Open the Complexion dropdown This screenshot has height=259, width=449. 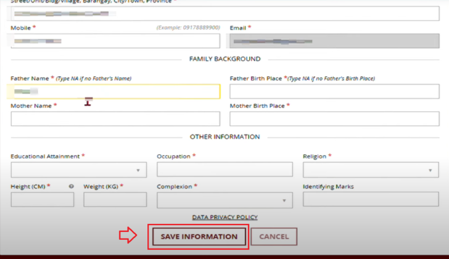[224, 200]
